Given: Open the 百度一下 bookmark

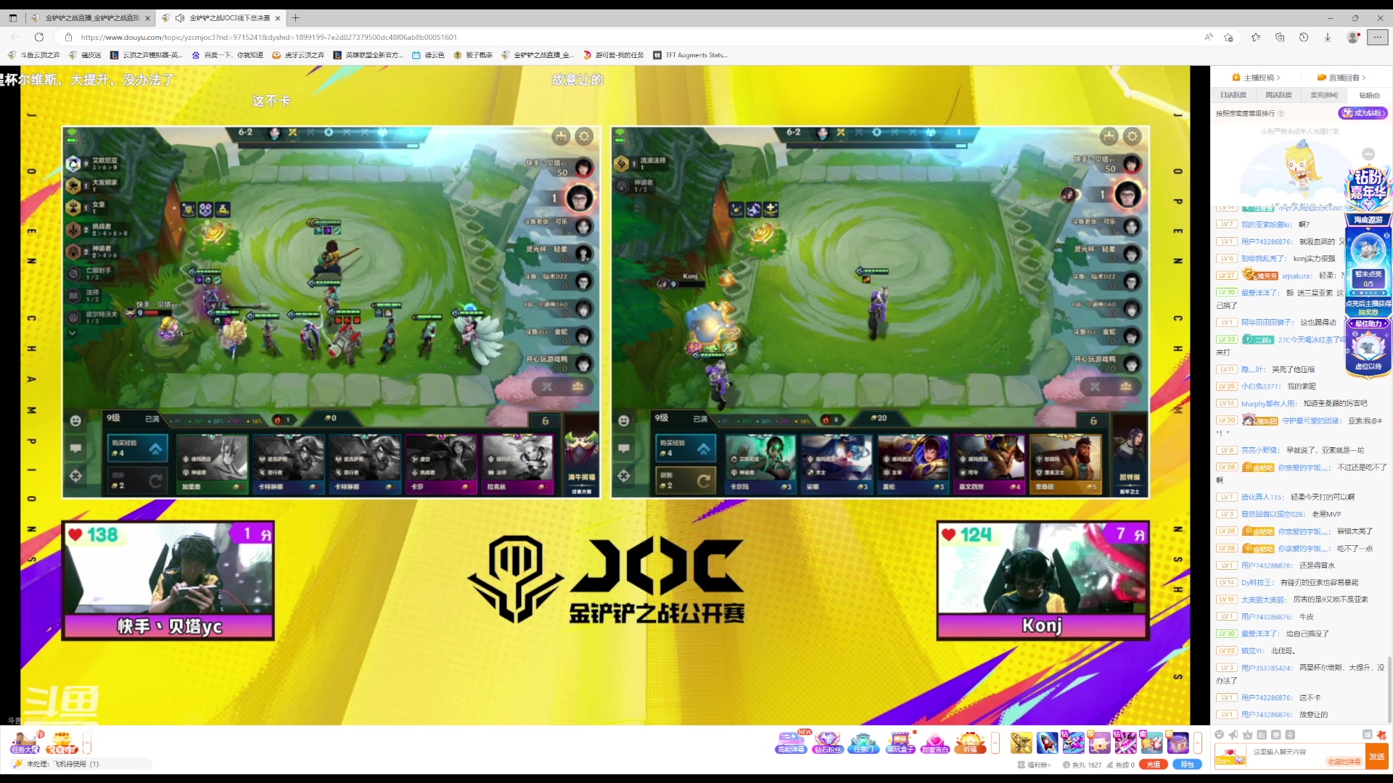Looking at the screenshot, I should 227,55.
